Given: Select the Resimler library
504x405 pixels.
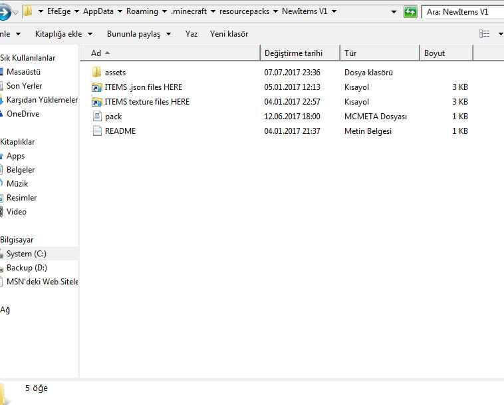Looking at the screenshot, I should tap(21, 198).
